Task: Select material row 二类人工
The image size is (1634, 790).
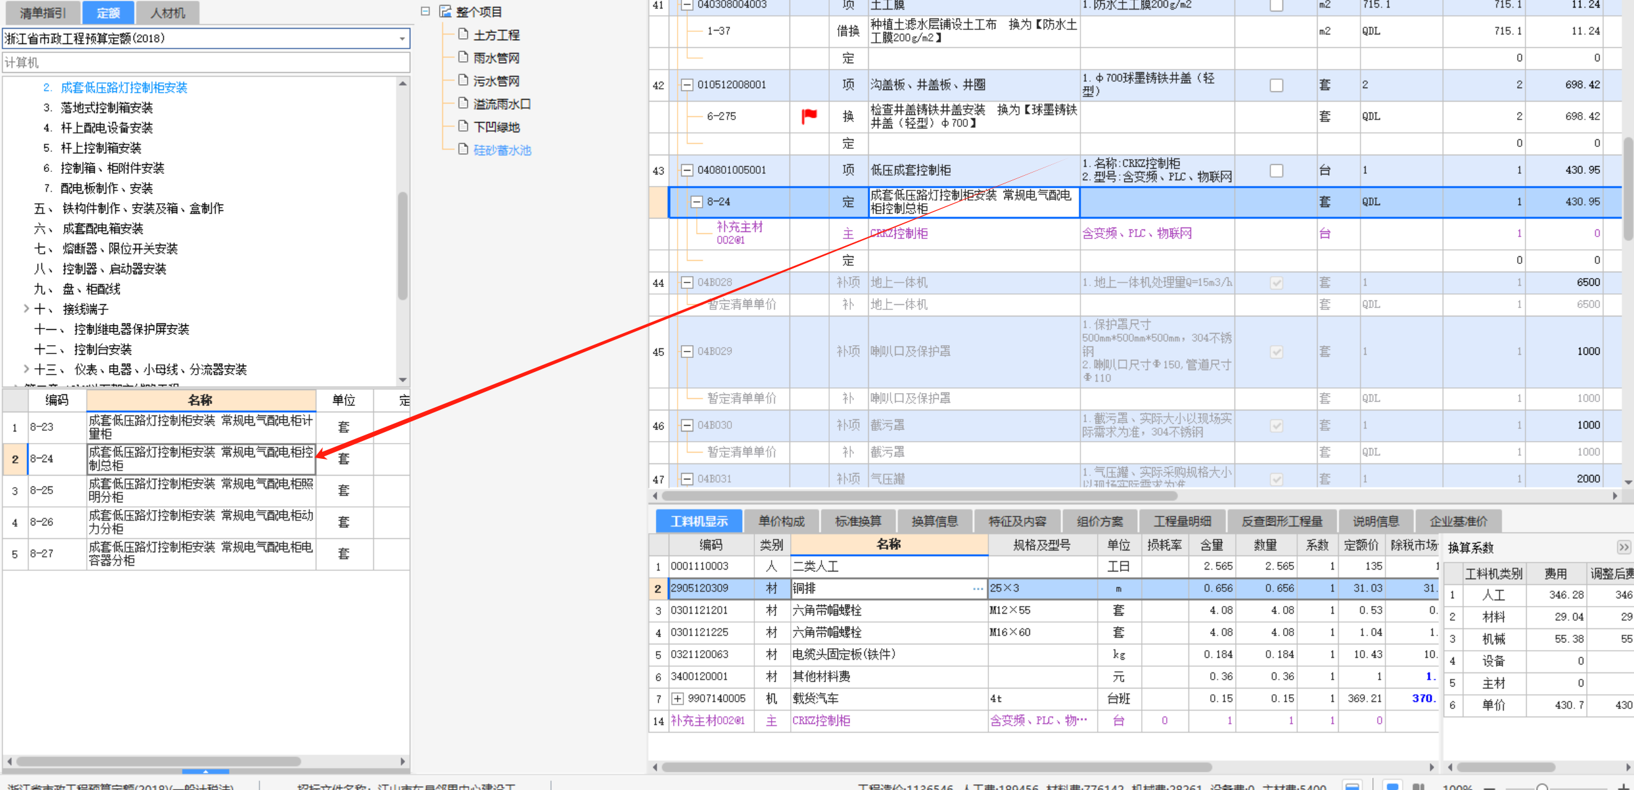Action: tap(1043, 566)
